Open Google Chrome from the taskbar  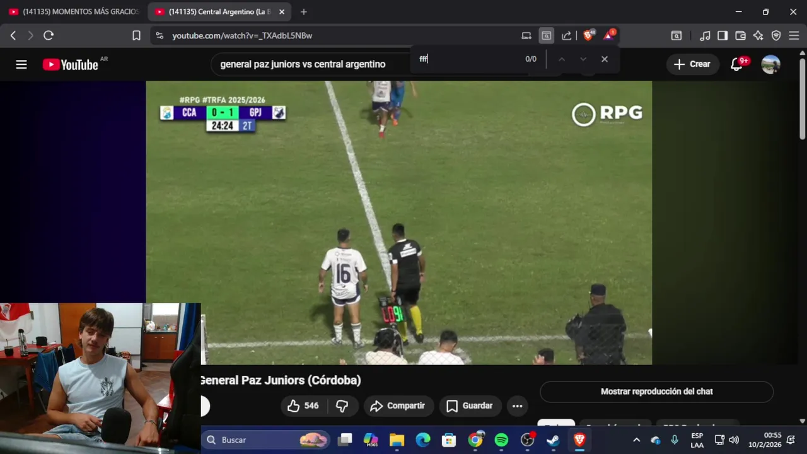point(475,439)
